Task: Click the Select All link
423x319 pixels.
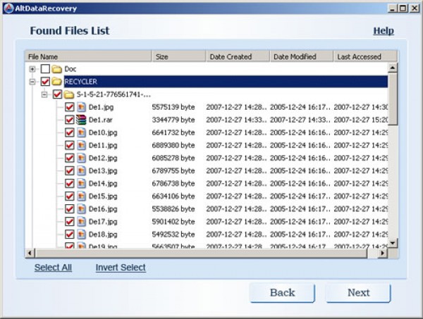Action: (53, 268)
